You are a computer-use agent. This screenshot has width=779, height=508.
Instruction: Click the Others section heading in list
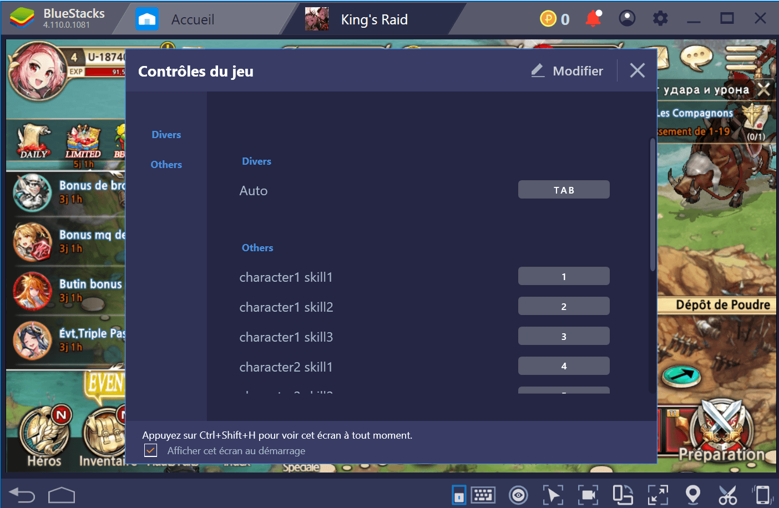coord(257,248)
